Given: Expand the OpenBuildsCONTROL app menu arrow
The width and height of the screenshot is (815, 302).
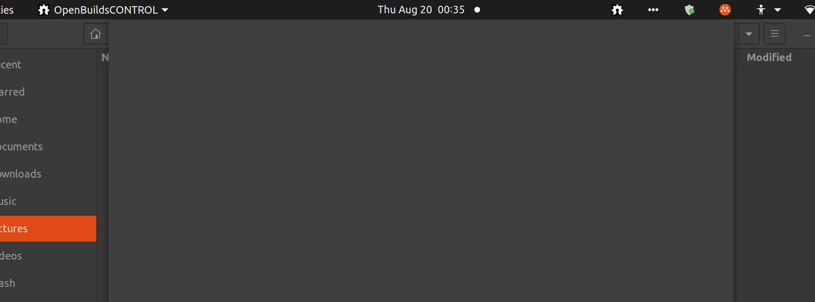Looking at the screenshot, I should click(x=165, y=10).
